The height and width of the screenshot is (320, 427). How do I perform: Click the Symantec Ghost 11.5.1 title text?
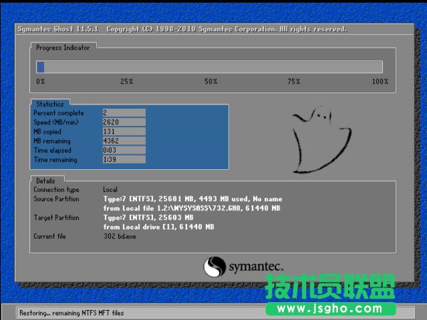click(x=59, y=29)
